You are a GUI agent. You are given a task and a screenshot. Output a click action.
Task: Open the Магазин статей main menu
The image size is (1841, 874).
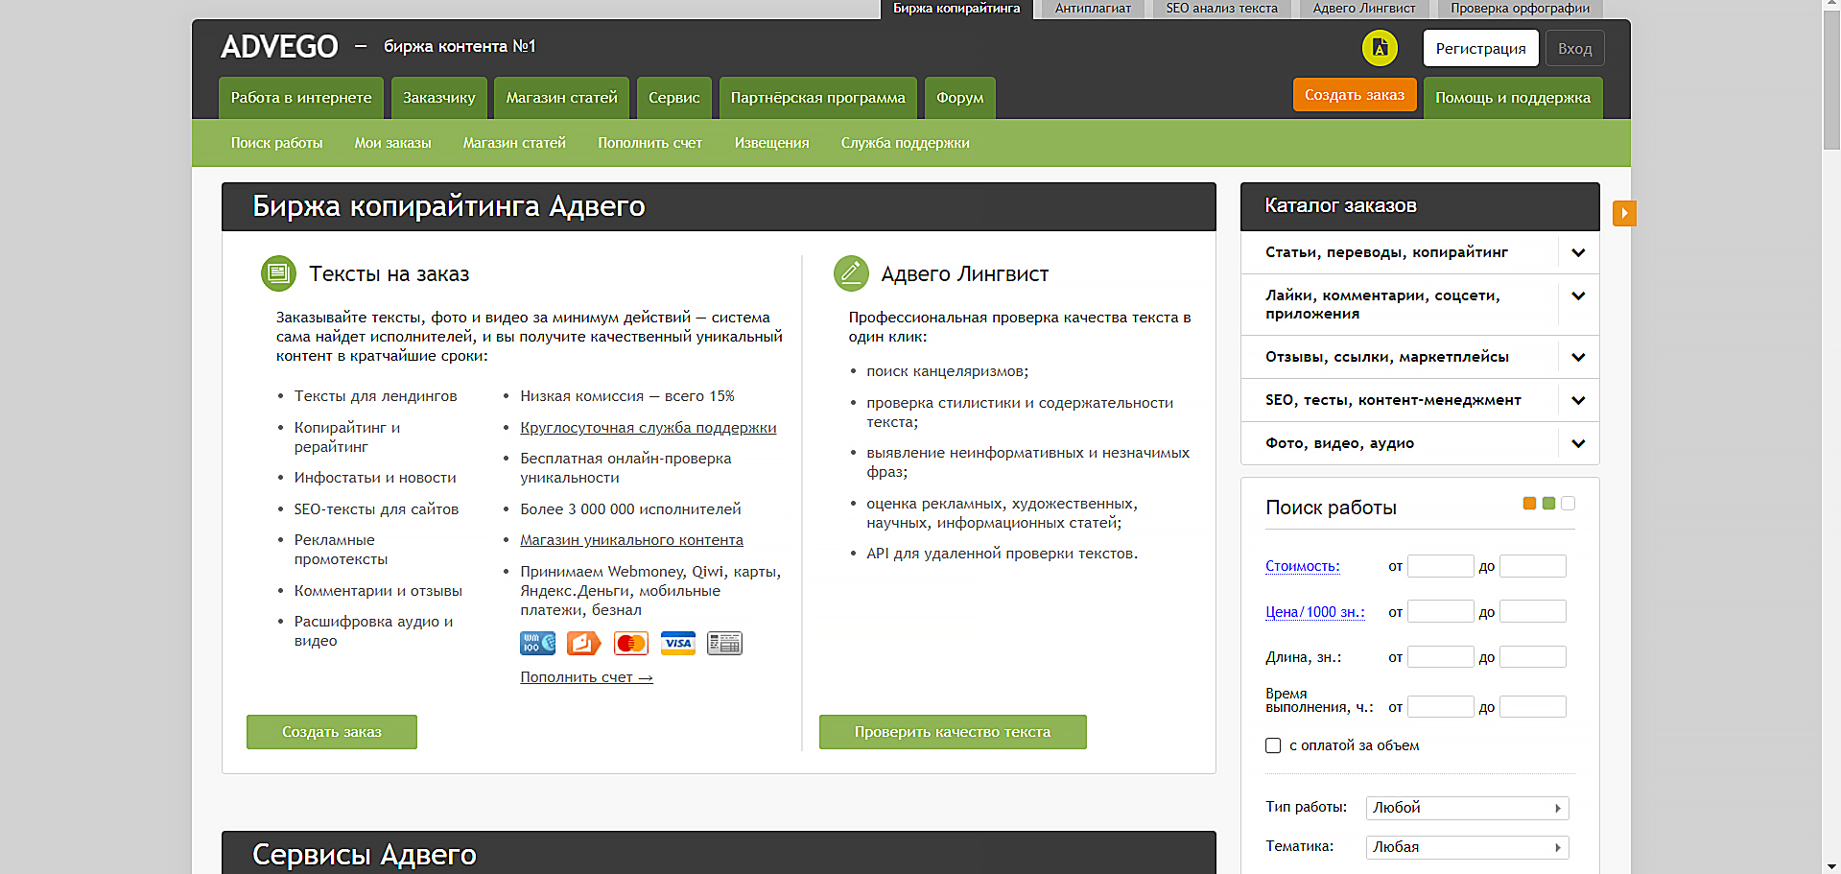[562, 98]
